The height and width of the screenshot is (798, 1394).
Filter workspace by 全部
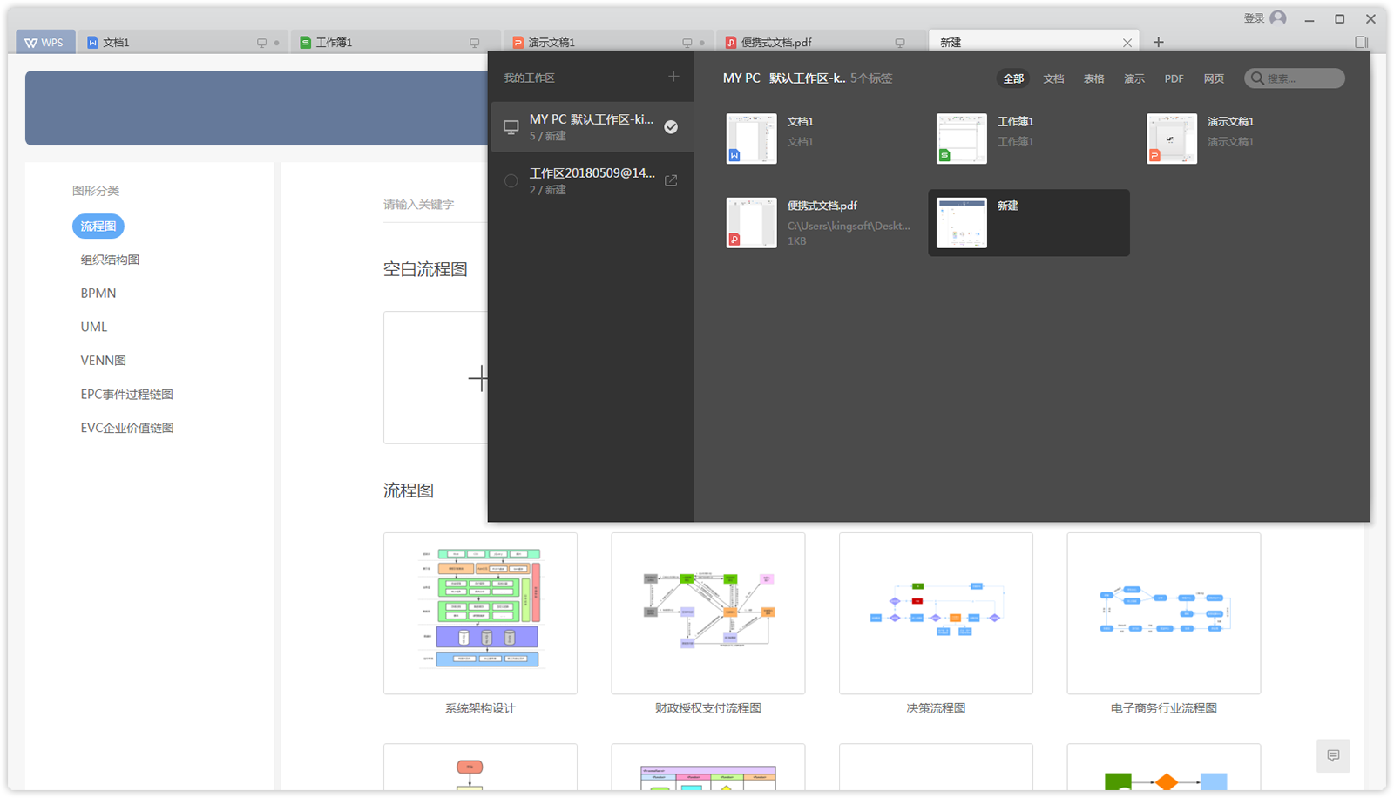pyautogui.click(x=1013, y=78)
